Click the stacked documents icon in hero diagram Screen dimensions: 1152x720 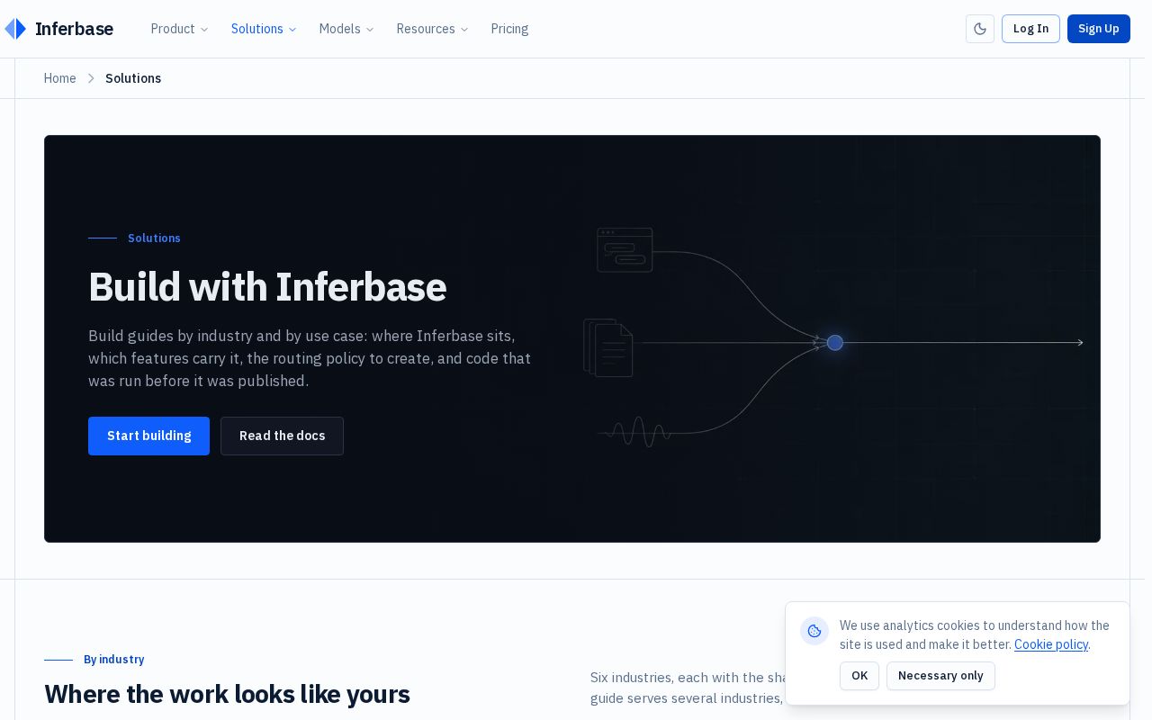pyautogui.click(x=608, y=347)
